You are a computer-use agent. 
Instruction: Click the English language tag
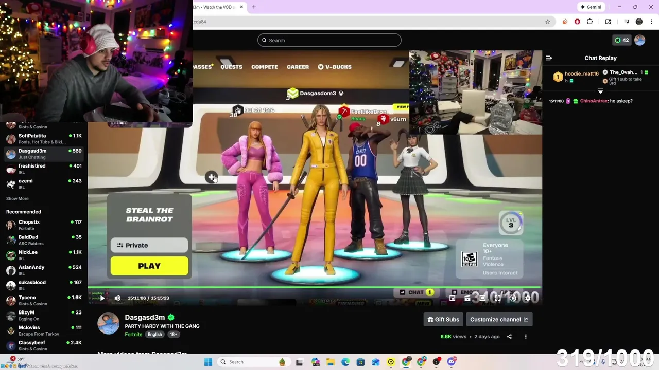coord(154,335)
